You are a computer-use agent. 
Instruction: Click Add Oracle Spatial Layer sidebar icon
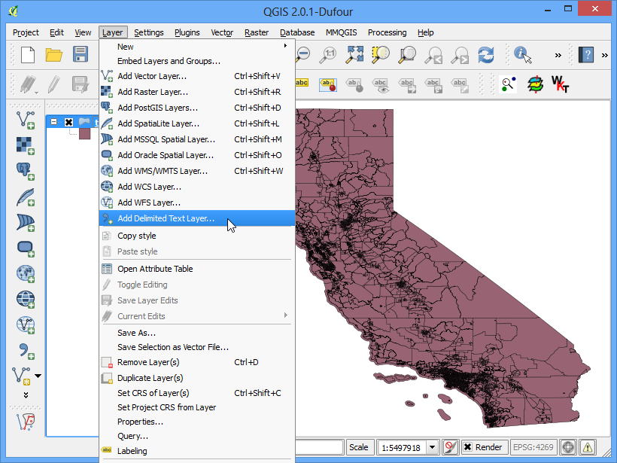pyautogui.click(x=26, y=248)
